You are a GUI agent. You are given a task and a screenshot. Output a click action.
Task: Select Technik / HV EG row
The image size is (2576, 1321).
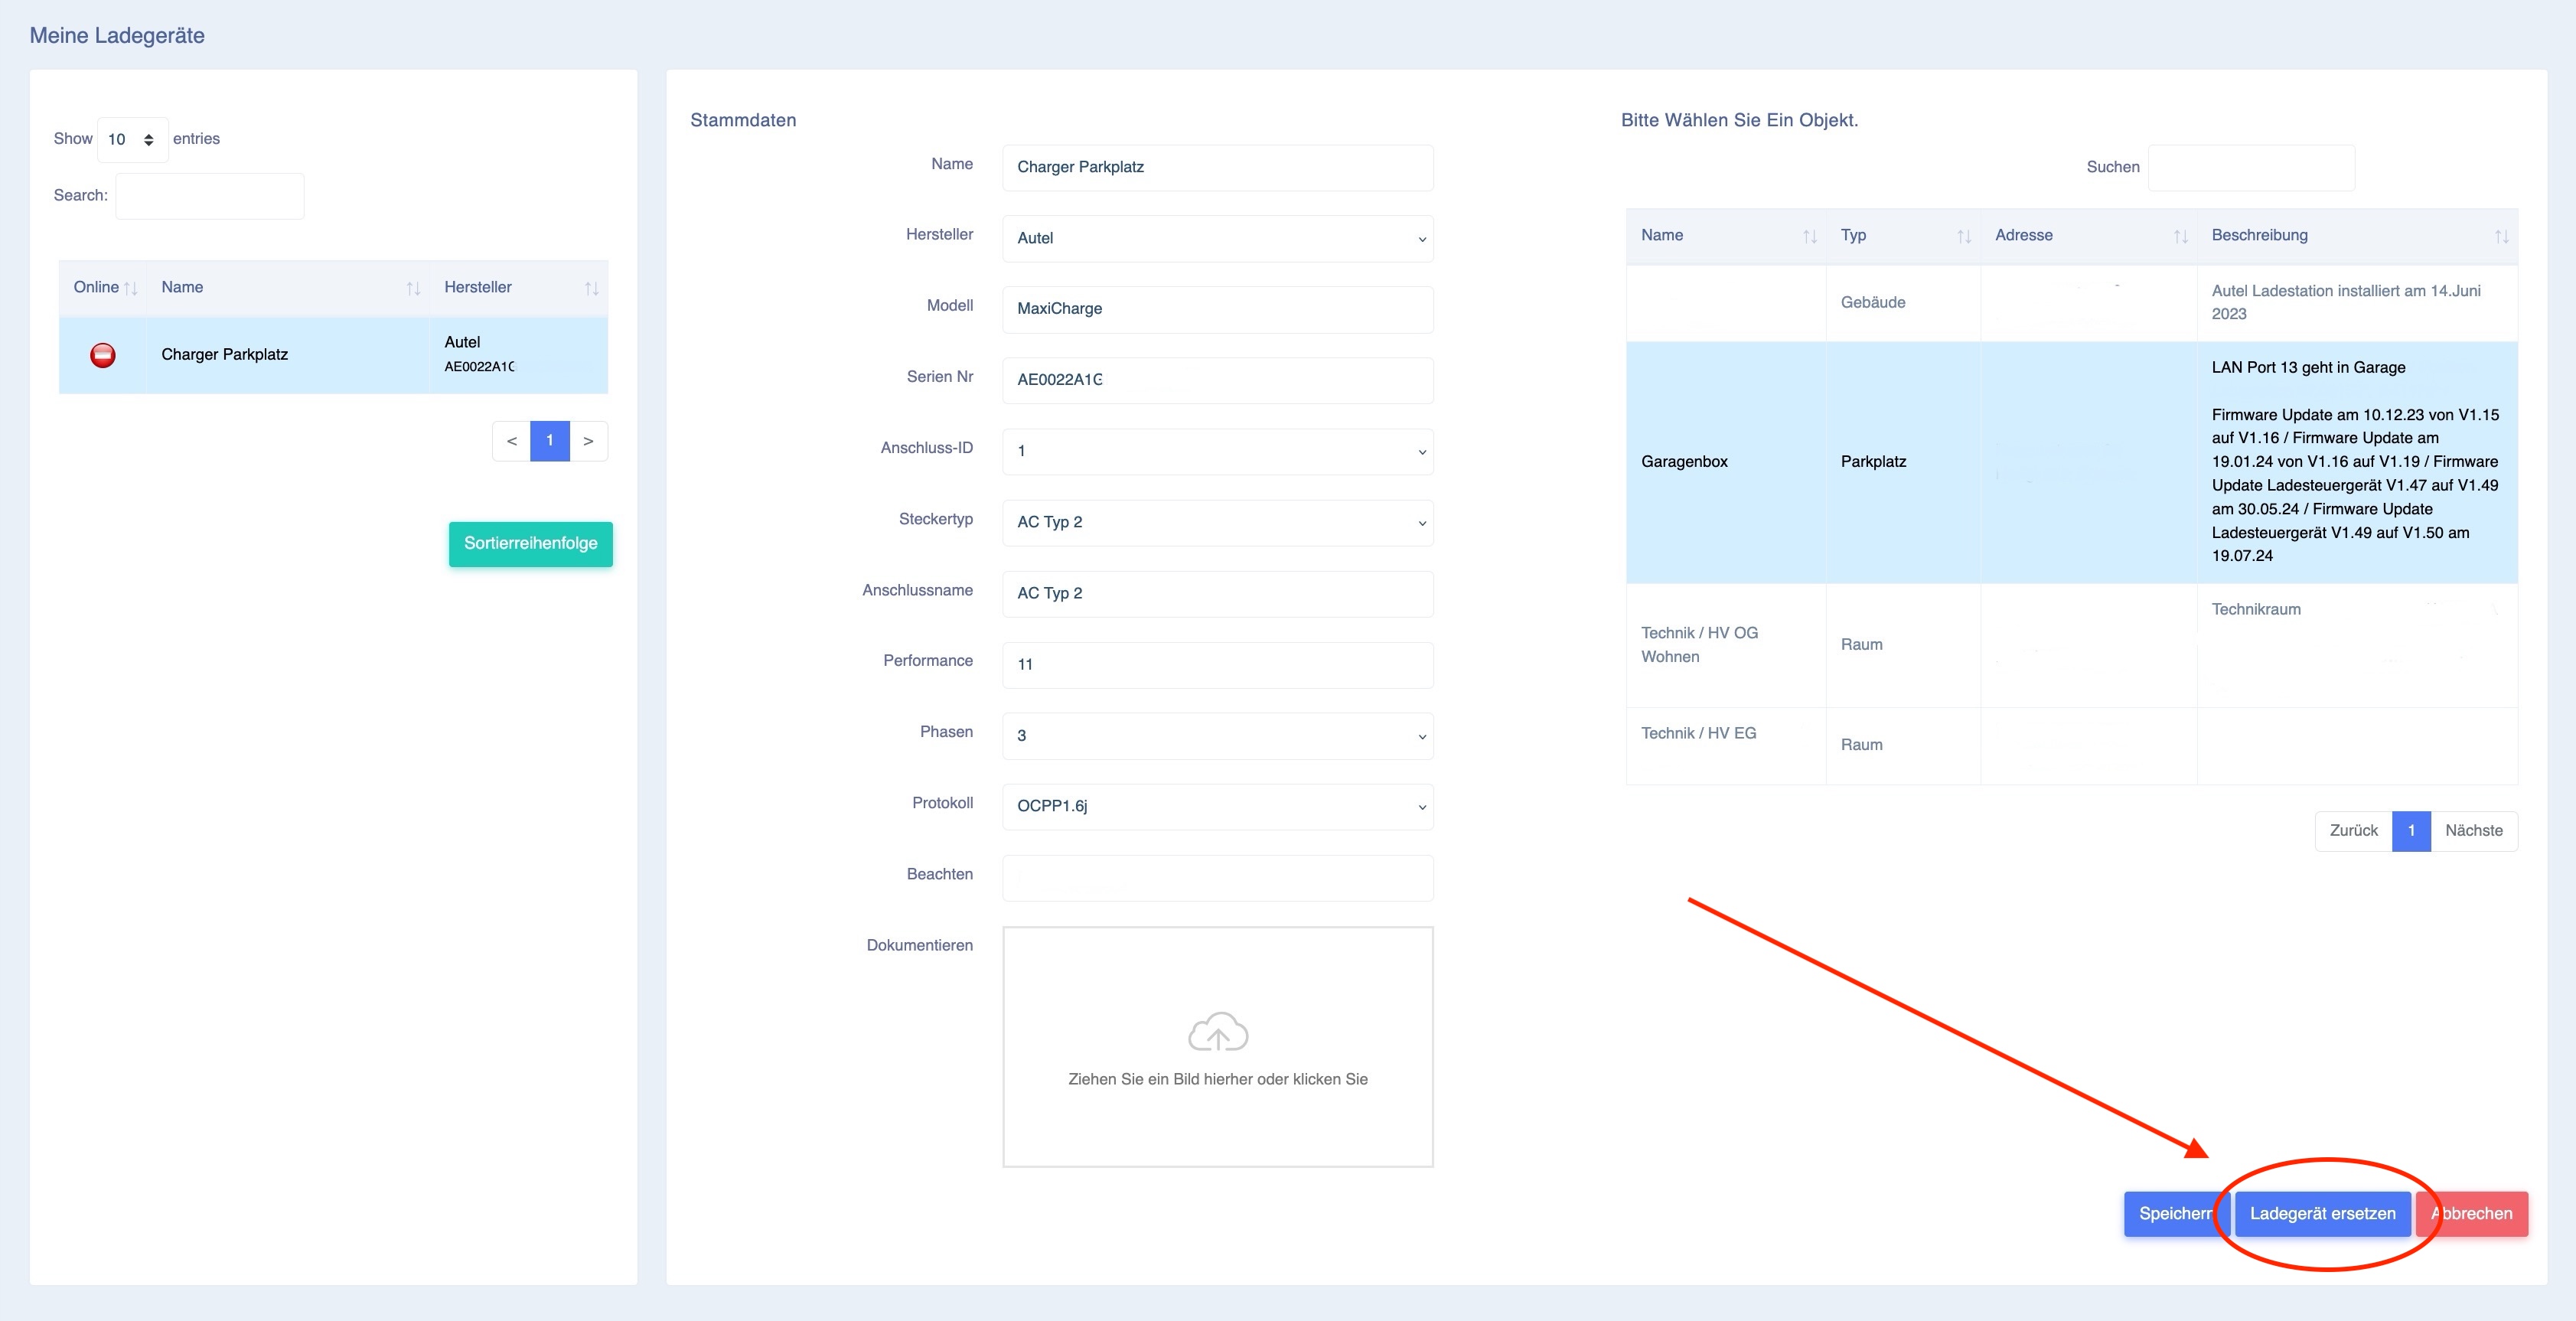(2071, 746)
